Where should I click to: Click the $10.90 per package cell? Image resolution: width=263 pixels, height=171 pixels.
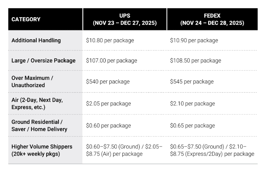point(194,40)
